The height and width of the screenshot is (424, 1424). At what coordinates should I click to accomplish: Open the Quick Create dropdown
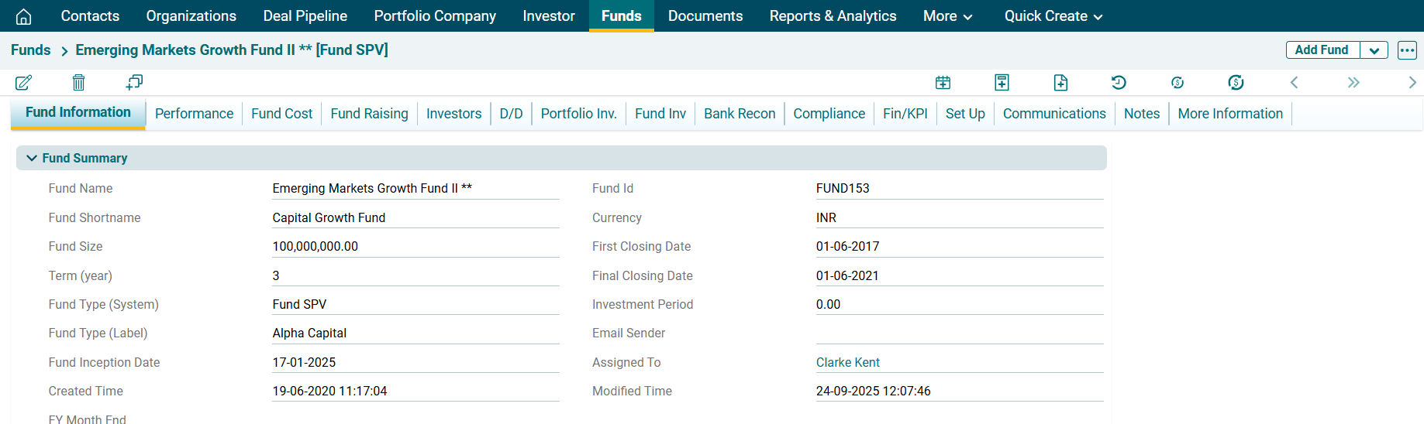click(1053, 16)
